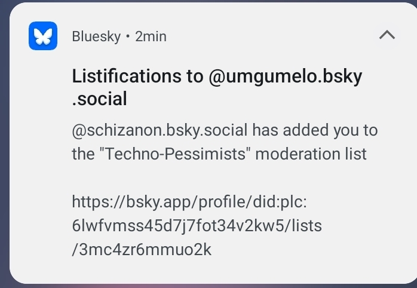Open the "Listifications to @umgumelo.bsky" notification title
417x288 pixels.
(x=217, y=76)
